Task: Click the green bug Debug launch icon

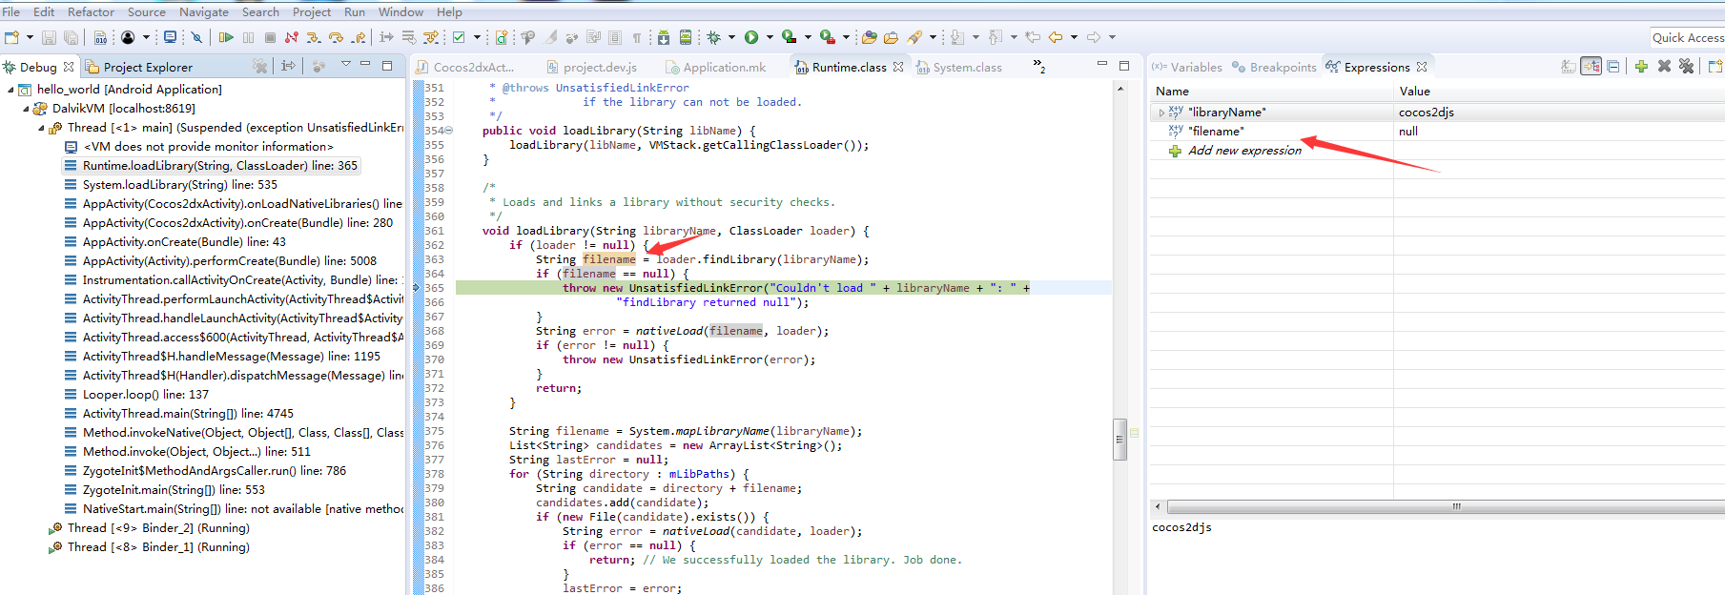Action: coord(714,37)
